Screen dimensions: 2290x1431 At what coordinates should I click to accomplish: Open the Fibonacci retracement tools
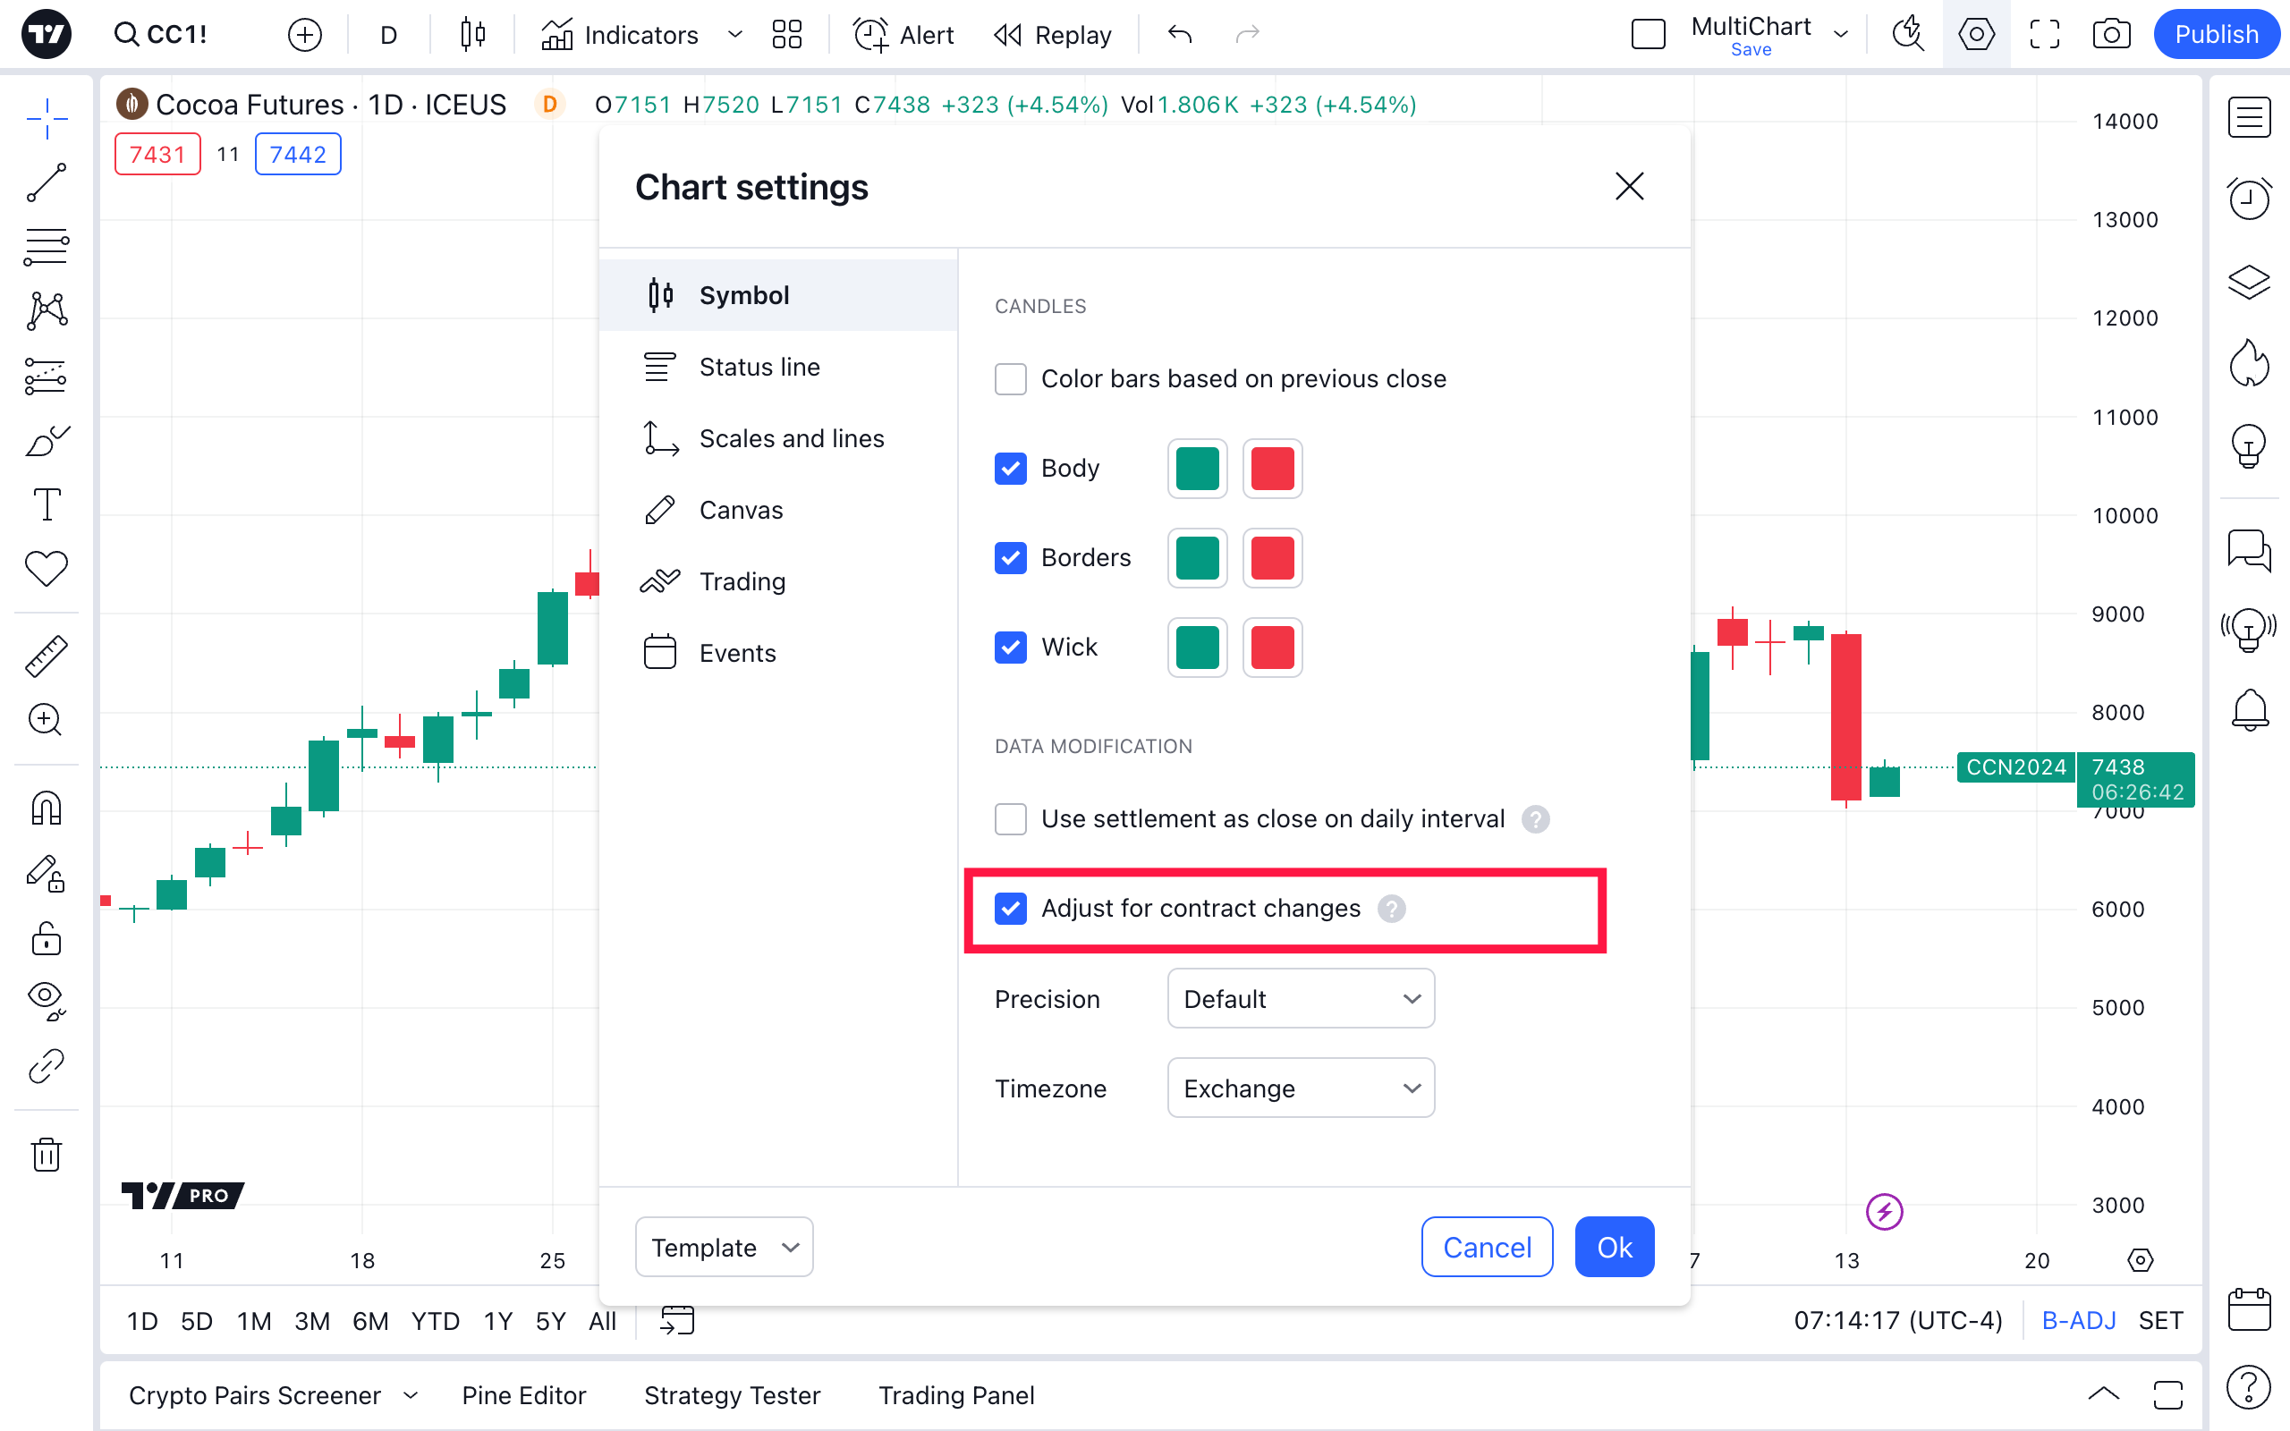47,247
